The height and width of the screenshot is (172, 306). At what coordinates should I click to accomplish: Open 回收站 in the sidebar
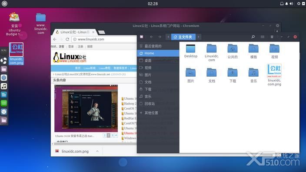pos(158,104)
